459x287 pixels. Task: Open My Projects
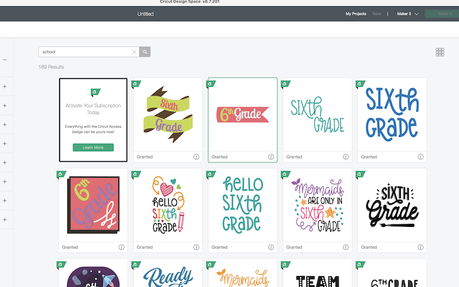(355, 14)
